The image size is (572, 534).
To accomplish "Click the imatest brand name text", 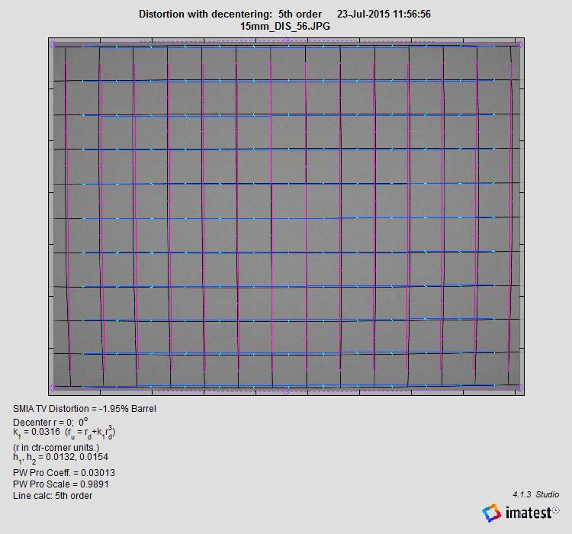I will (528, 513).
